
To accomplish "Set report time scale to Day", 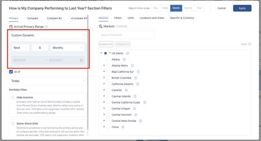I will (x=155, y=8).
